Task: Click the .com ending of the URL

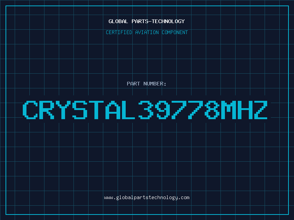Action: pyautogui.click(x=183, y=198)
